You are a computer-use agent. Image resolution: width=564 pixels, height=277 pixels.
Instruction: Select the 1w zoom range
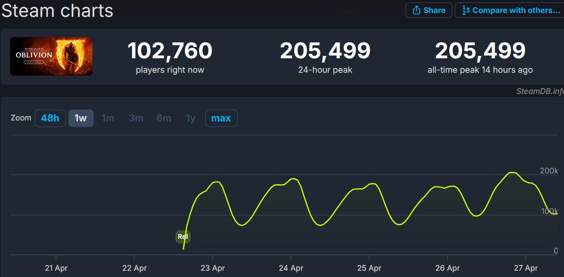[81, 118]
